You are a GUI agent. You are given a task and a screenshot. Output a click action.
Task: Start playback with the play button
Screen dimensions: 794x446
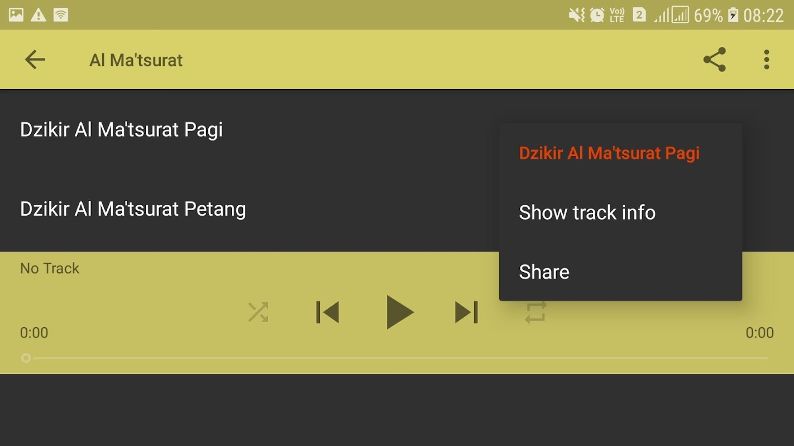[x=400, y=312]
